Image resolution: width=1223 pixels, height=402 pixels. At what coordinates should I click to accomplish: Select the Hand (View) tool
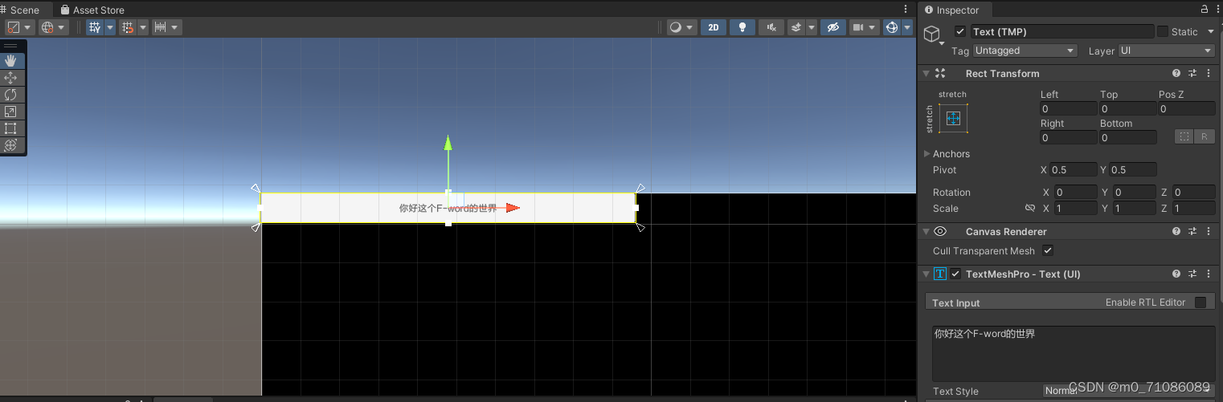pyautogui.click(x=10, y=61)
